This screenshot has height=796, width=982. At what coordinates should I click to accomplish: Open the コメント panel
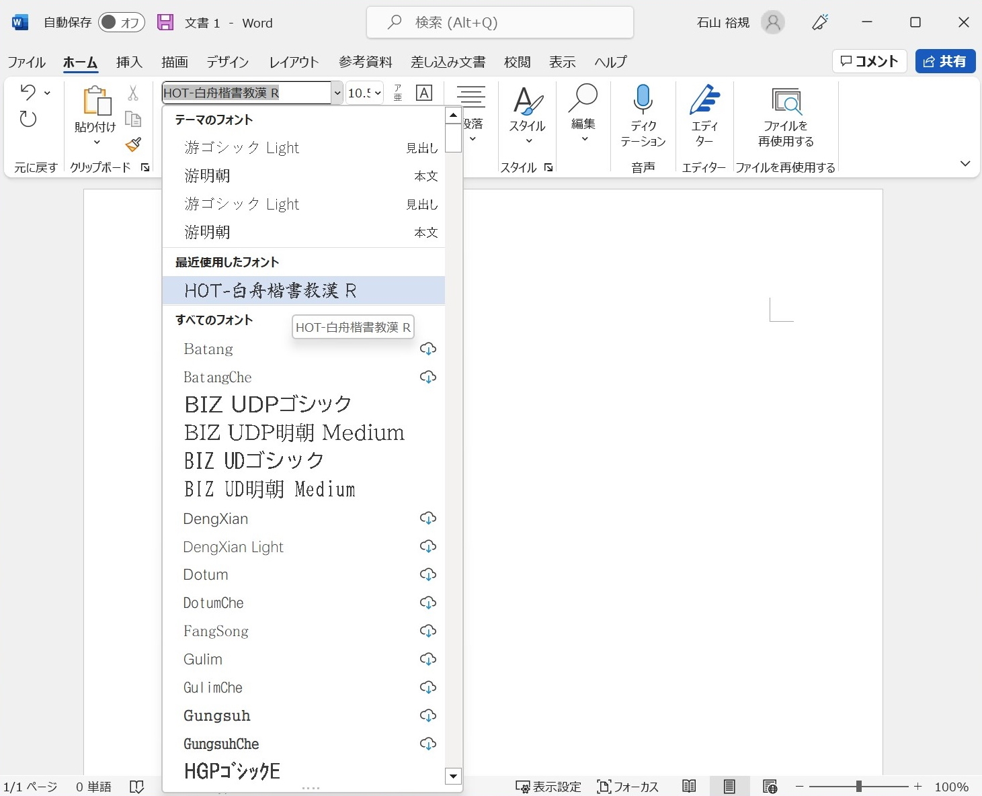[x=869, y=61]
